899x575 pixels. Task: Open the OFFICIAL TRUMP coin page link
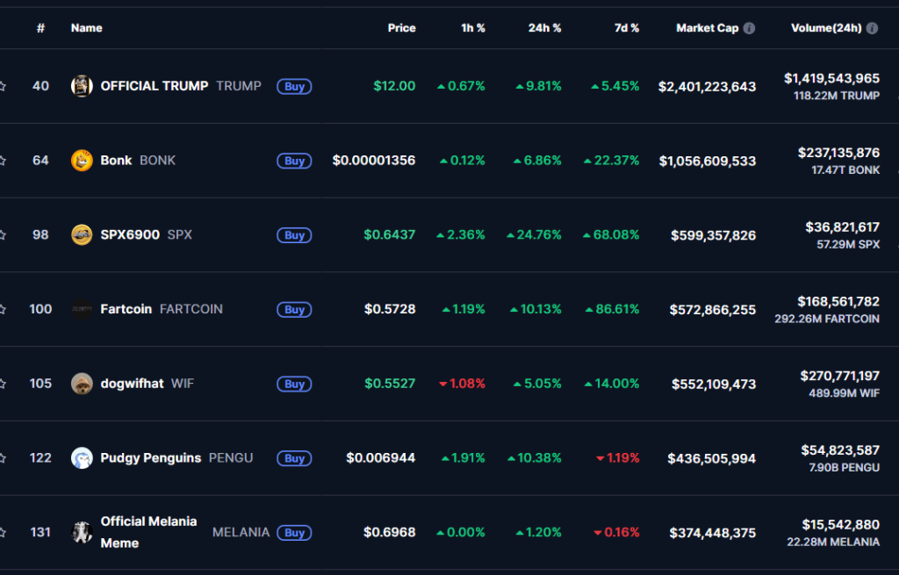tap(155, 86)
